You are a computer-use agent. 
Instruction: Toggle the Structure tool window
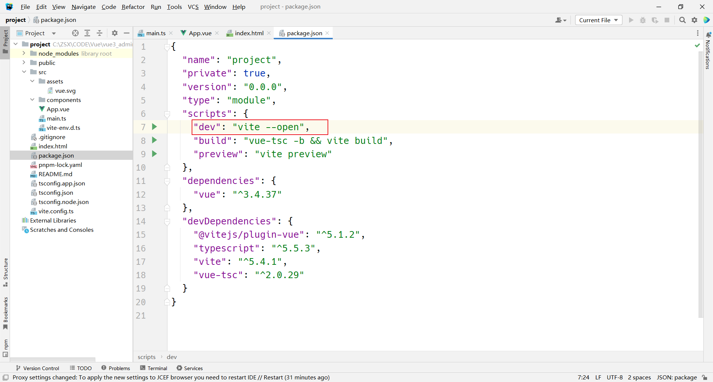[5, 272]
